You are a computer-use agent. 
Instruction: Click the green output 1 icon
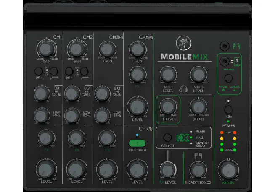(x=237, y=62)
